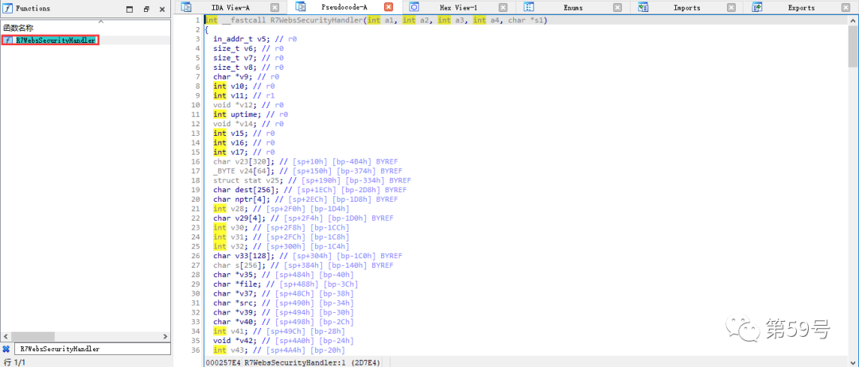Click the function icon beside R7WebsSecurityHandler
Viewport: 859px width, 367px height.
pos(7,41)
